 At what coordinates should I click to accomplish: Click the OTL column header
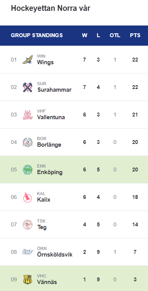pyautogui.click(x=115, y=35)
